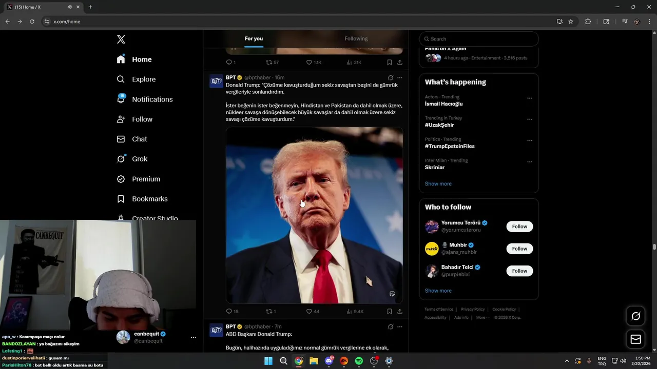
Task: Open more options on 7m BPT post
Action: click(x=400, y=326)
